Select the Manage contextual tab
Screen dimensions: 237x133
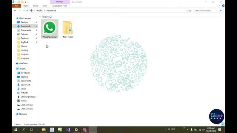[x=60, y=2]
